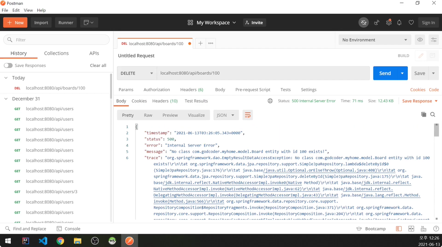Open the Send button dropdown arrow

click(x=402, y=73)
